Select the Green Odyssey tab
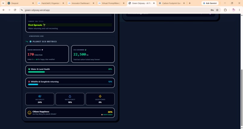The height and width of the screenshot is (129, 243). (x=141, y=3)
